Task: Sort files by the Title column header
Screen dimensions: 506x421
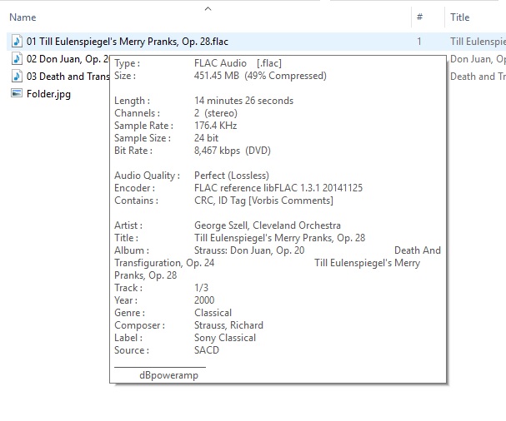Action: coord(459,17)
